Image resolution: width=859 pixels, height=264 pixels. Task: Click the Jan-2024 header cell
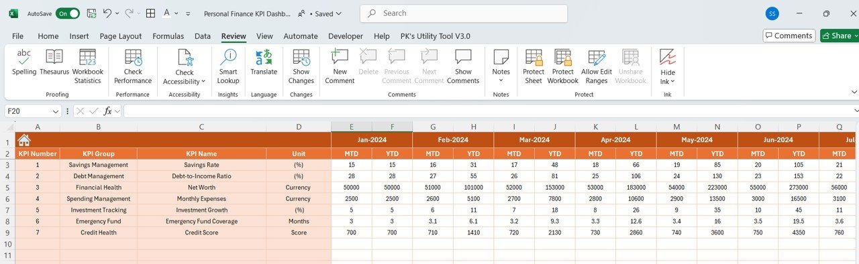372,140
